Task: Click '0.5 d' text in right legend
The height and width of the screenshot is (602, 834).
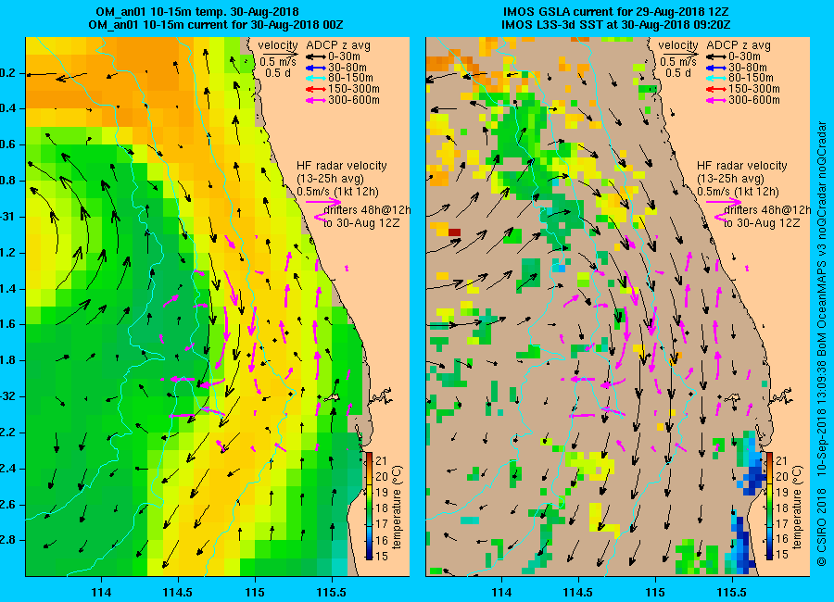Action: (678, 73)
